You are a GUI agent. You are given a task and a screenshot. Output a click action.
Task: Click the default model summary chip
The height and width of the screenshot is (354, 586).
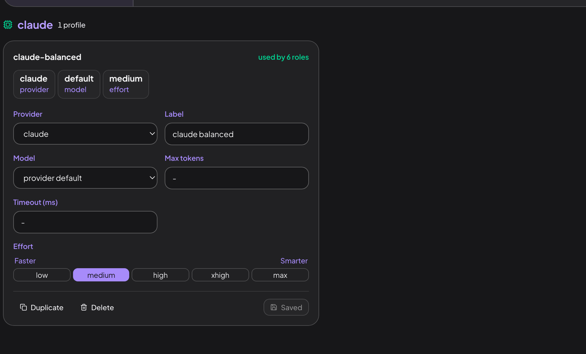(79, 84)
